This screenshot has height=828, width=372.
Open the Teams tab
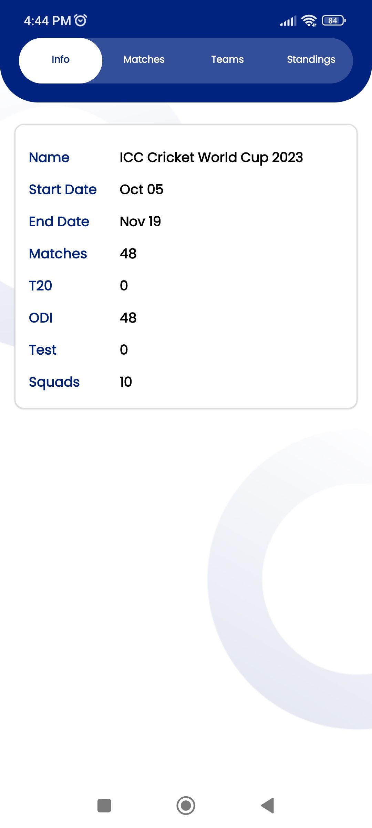click(x=227, y=60)
